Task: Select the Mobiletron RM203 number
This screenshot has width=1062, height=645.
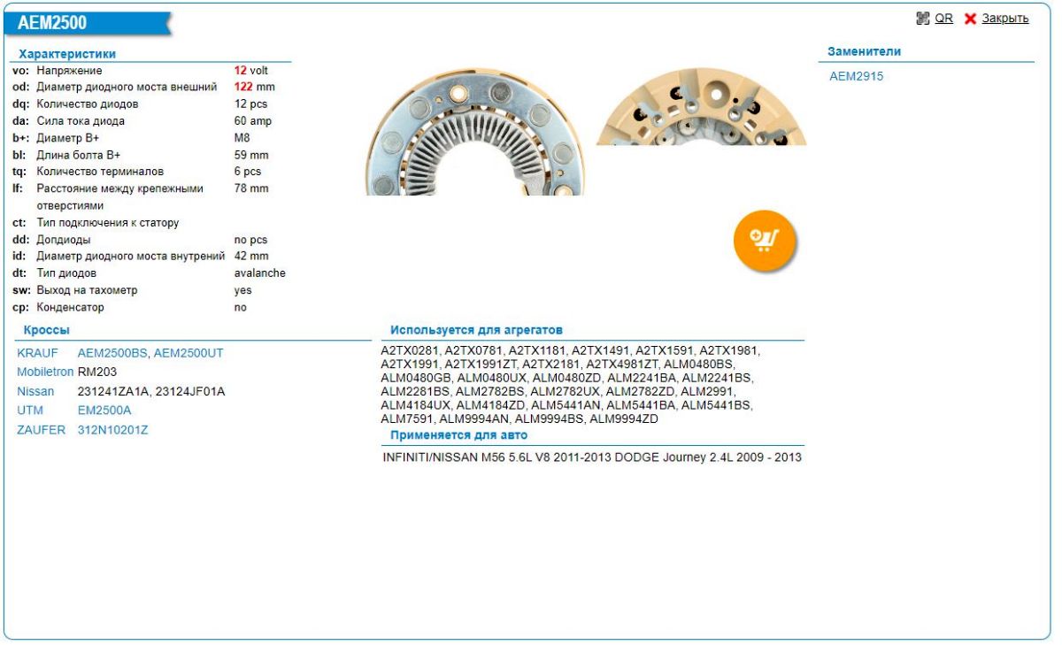Action: 97,372
